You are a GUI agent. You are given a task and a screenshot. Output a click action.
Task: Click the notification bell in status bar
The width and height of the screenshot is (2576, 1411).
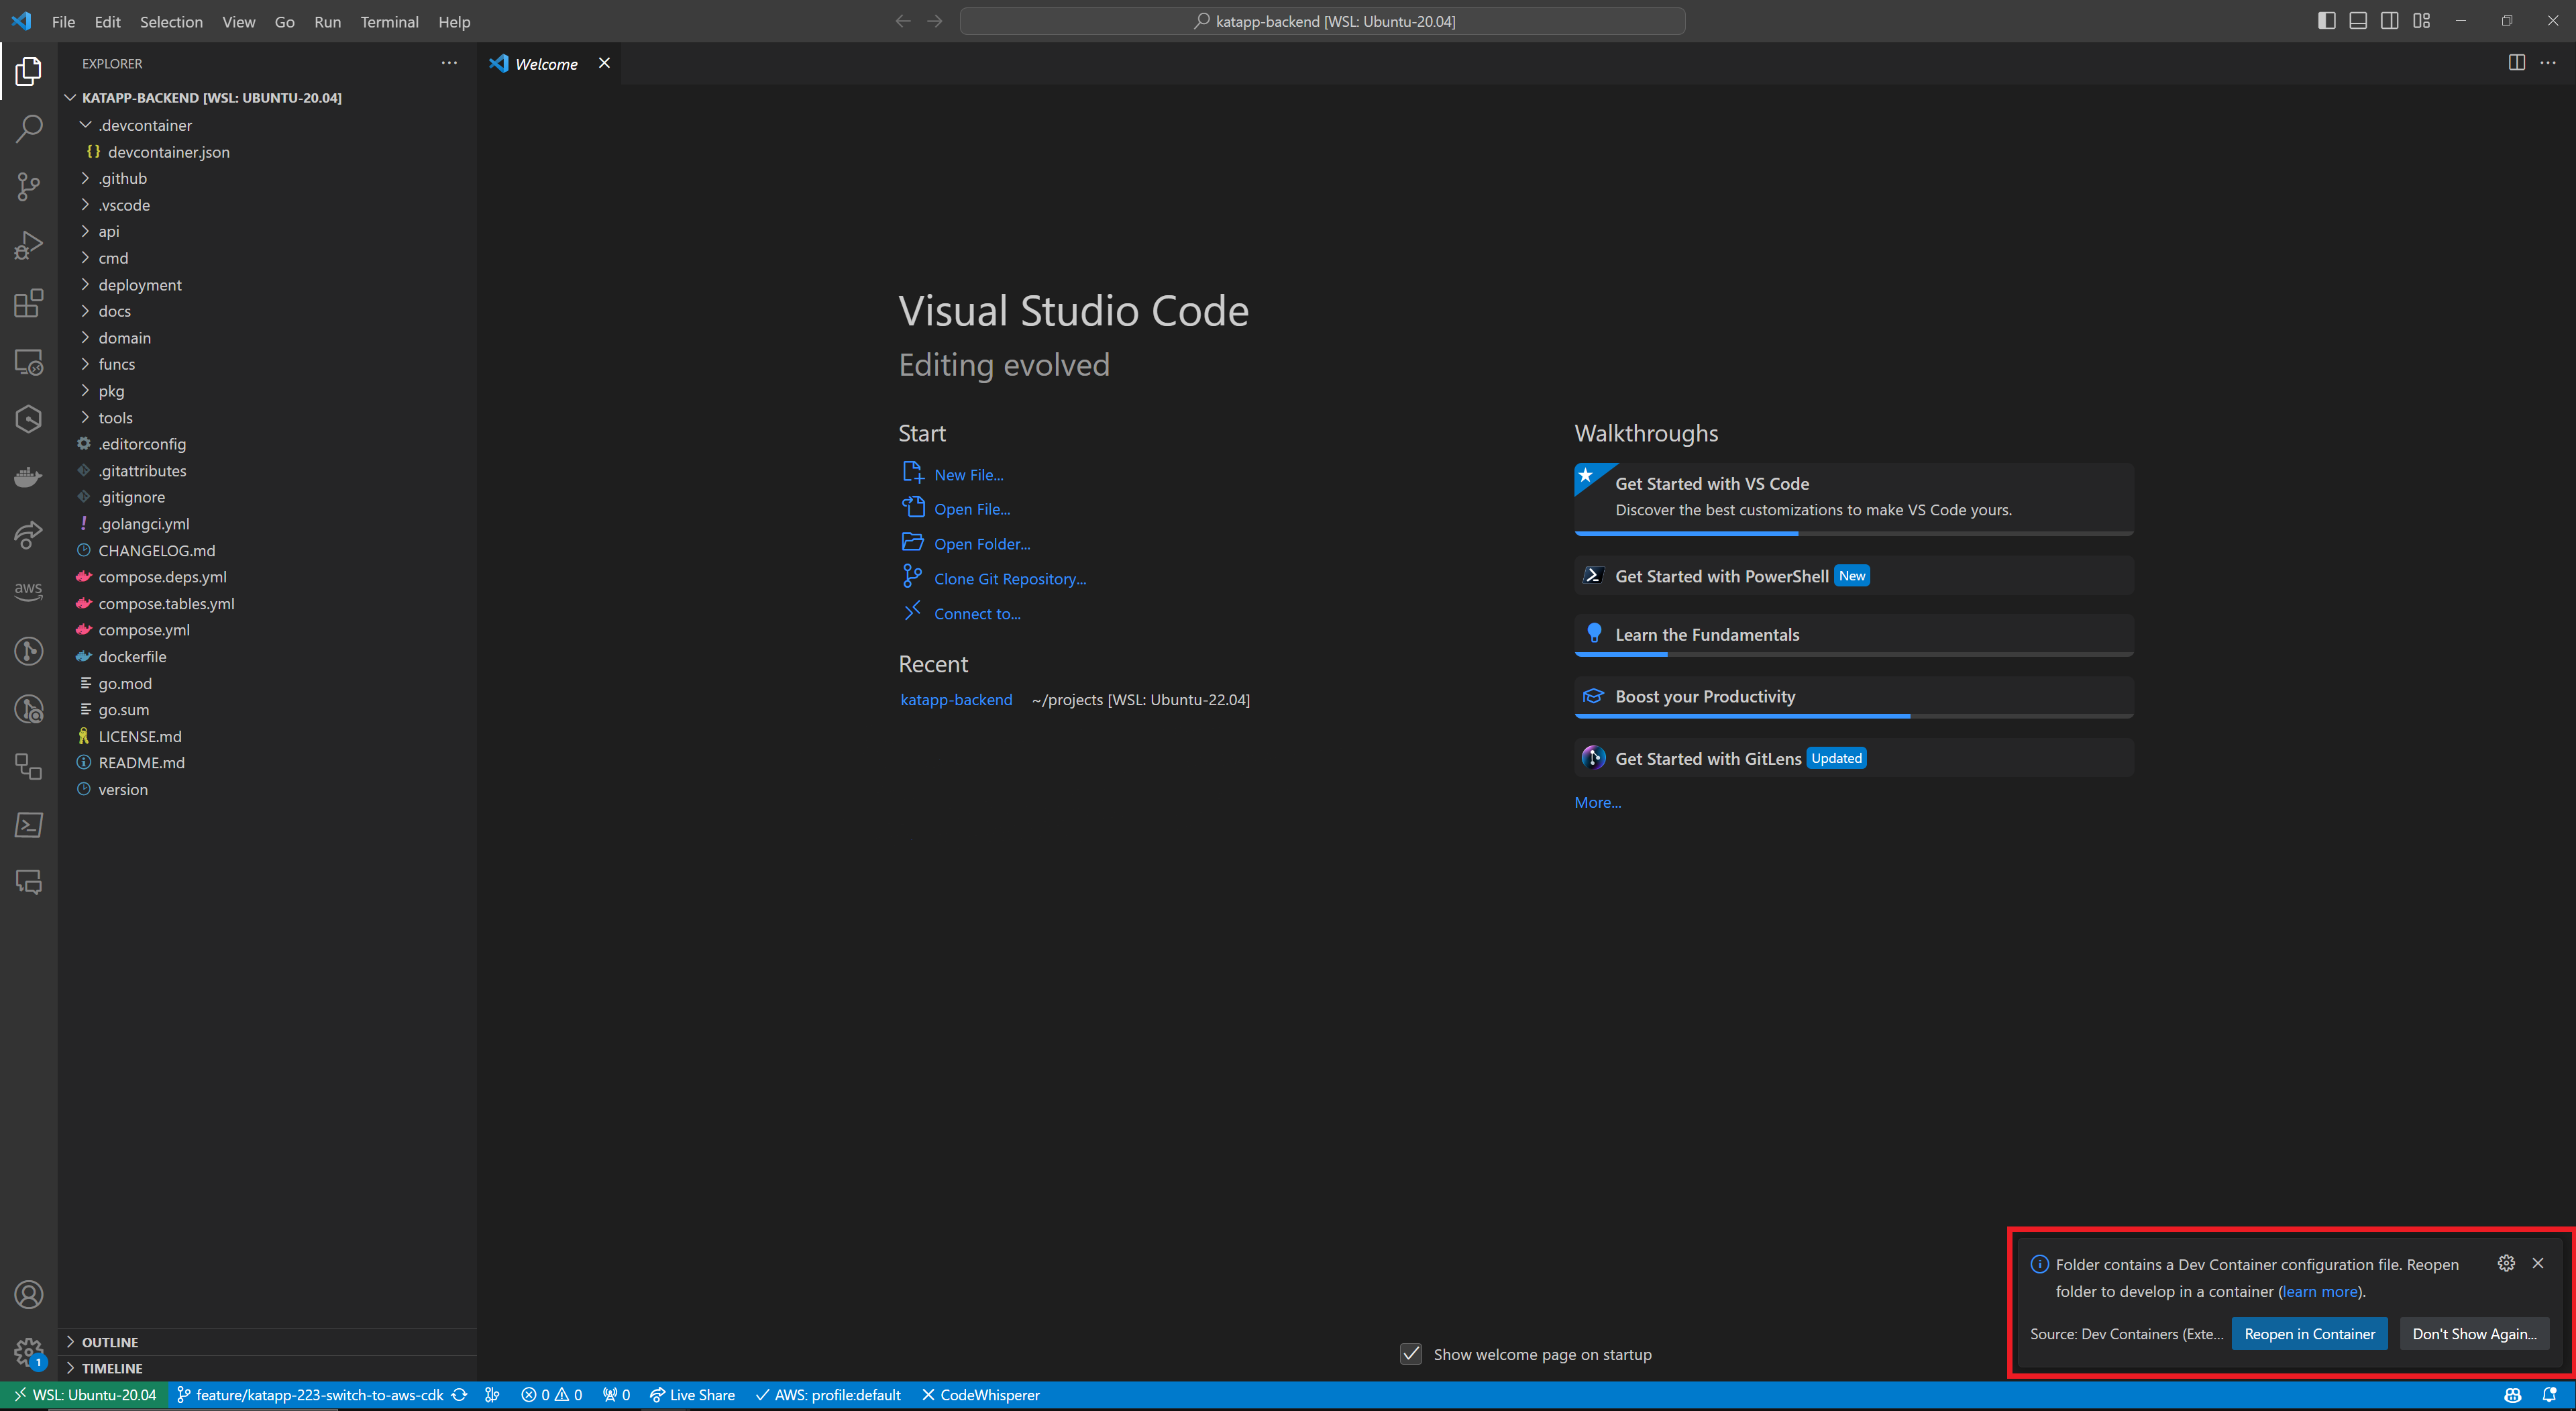[2549, 1395]
